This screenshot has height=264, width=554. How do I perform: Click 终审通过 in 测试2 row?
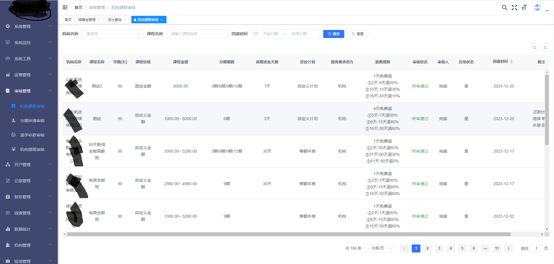coord(420,86)
